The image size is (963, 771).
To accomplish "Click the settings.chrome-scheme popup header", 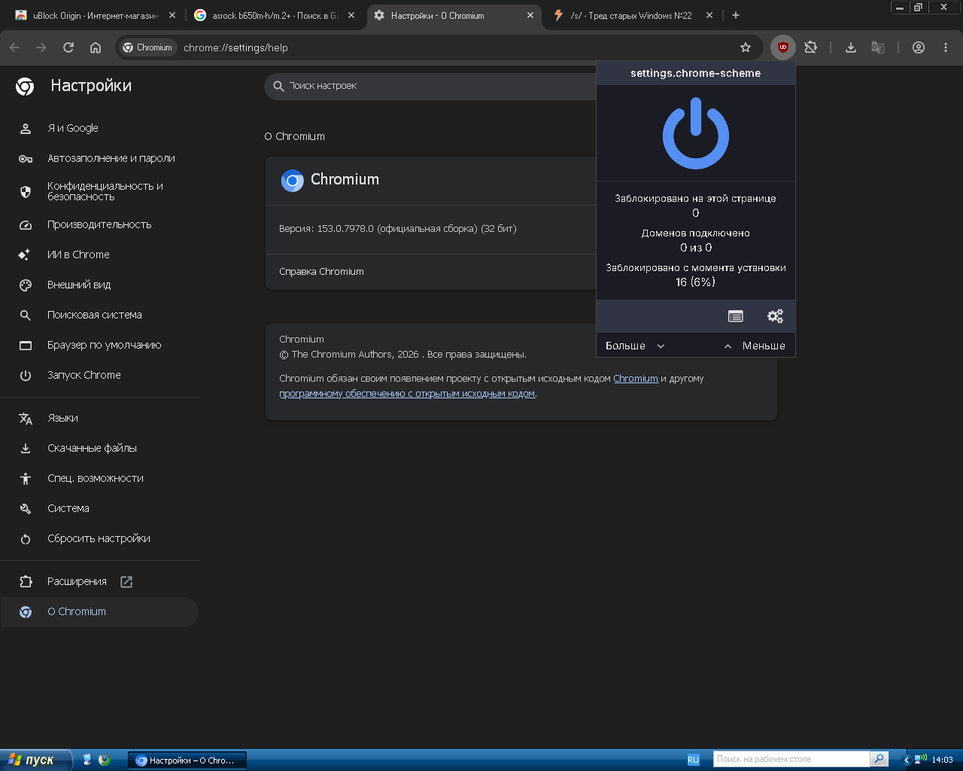I will [696, 73].
